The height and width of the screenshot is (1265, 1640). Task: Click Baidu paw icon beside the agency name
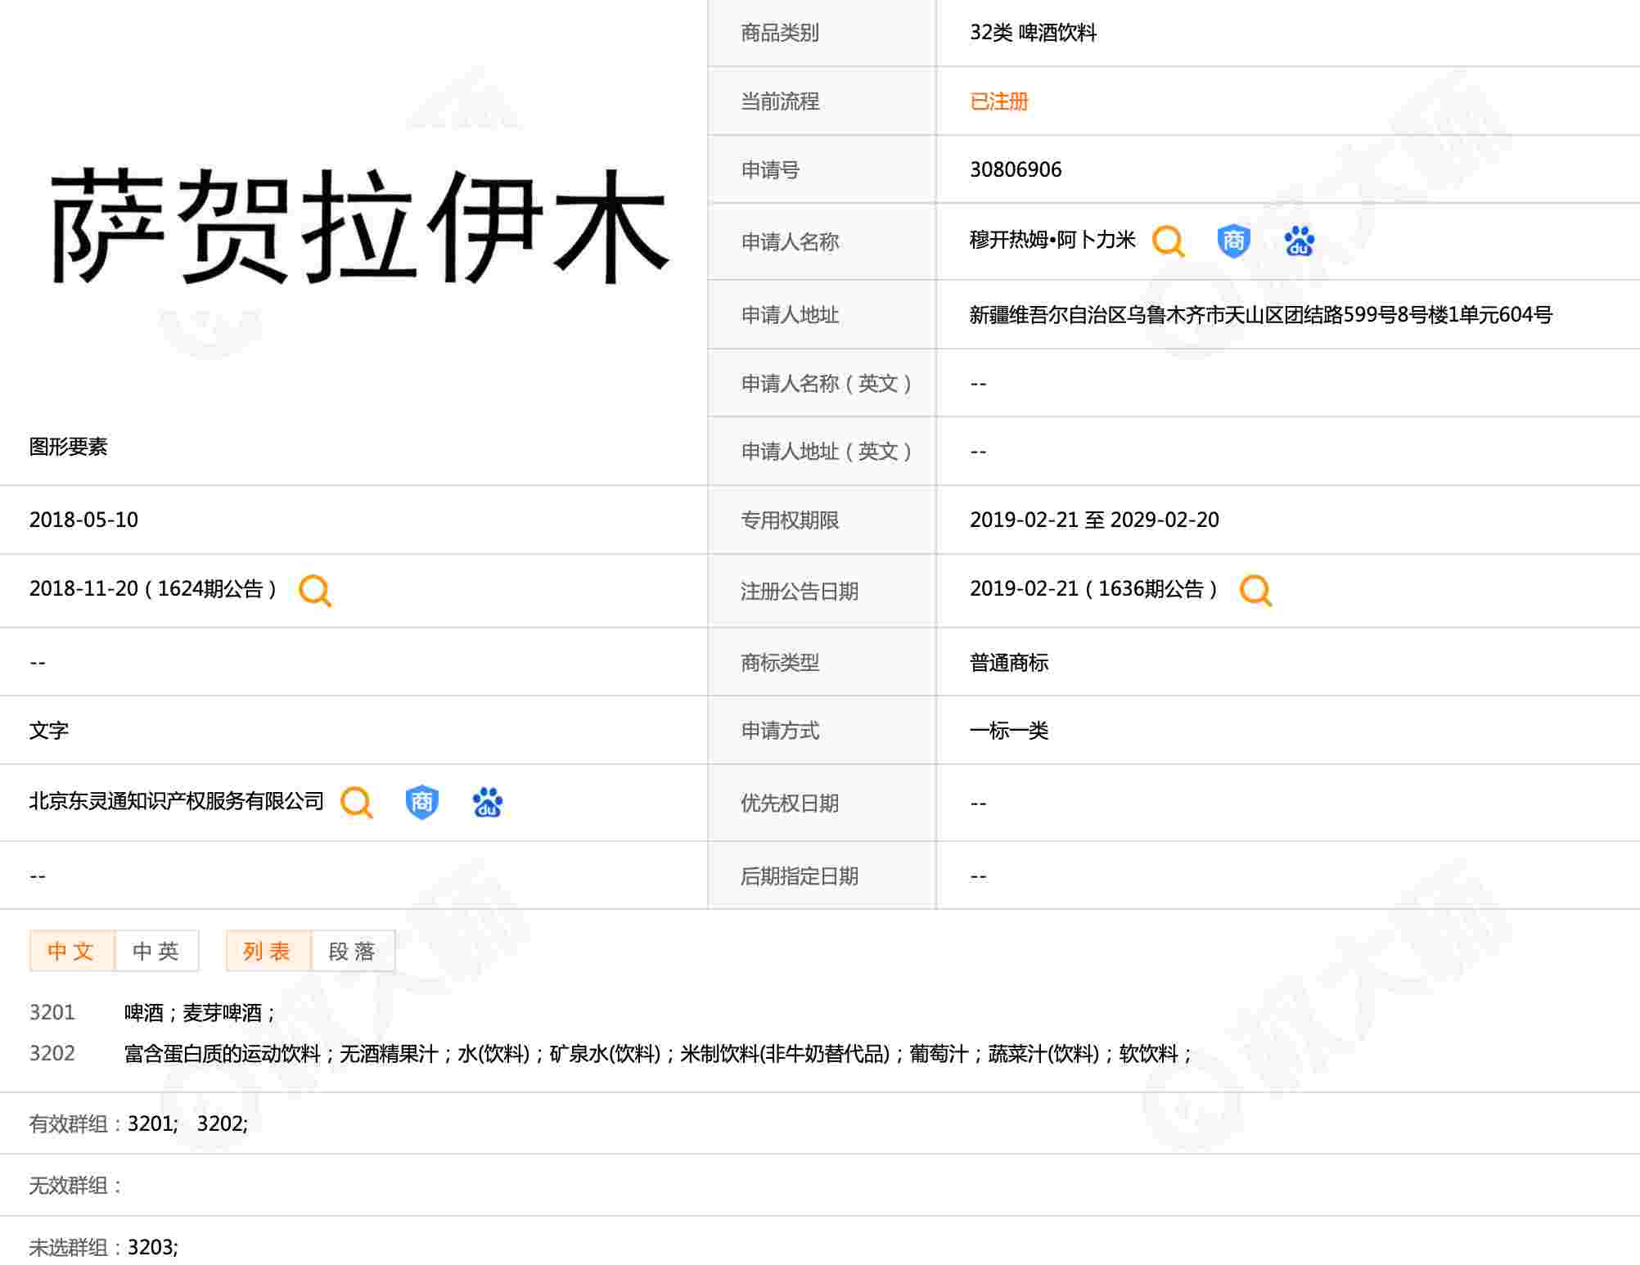(487, 803)
